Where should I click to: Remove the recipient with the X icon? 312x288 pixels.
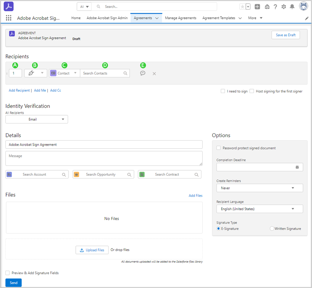tap(154, 74)
